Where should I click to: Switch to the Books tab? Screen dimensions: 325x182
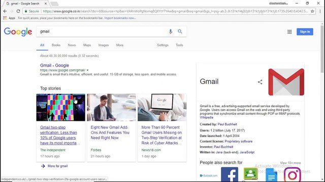point(56,45)
